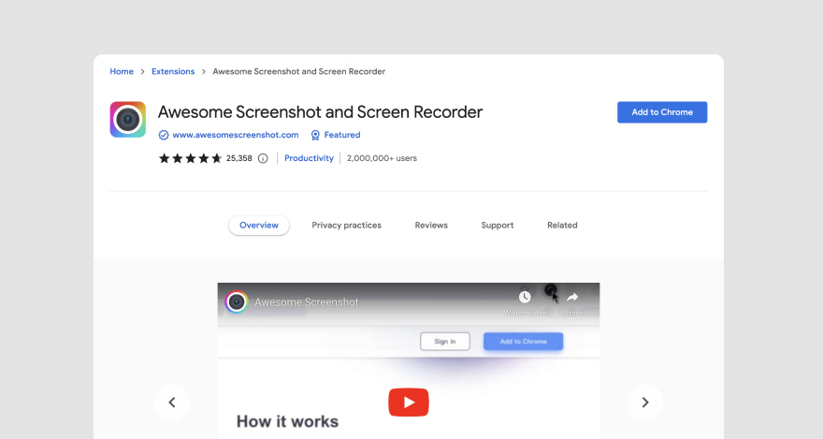Image resolution: width=823 pixels, height=439 pixels.
Task: Go to next slide with right chevron
Action: click(x=645, y=402)
